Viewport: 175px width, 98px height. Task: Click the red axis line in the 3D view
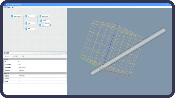(x=117, y=73)
